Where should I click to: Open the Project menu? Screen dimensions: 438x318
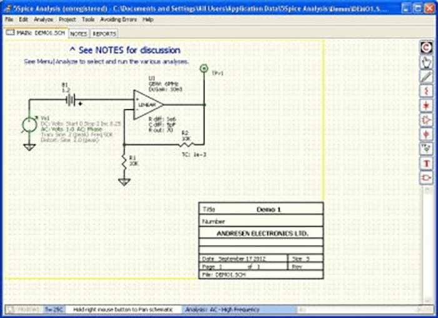click(x=67, y=20)
